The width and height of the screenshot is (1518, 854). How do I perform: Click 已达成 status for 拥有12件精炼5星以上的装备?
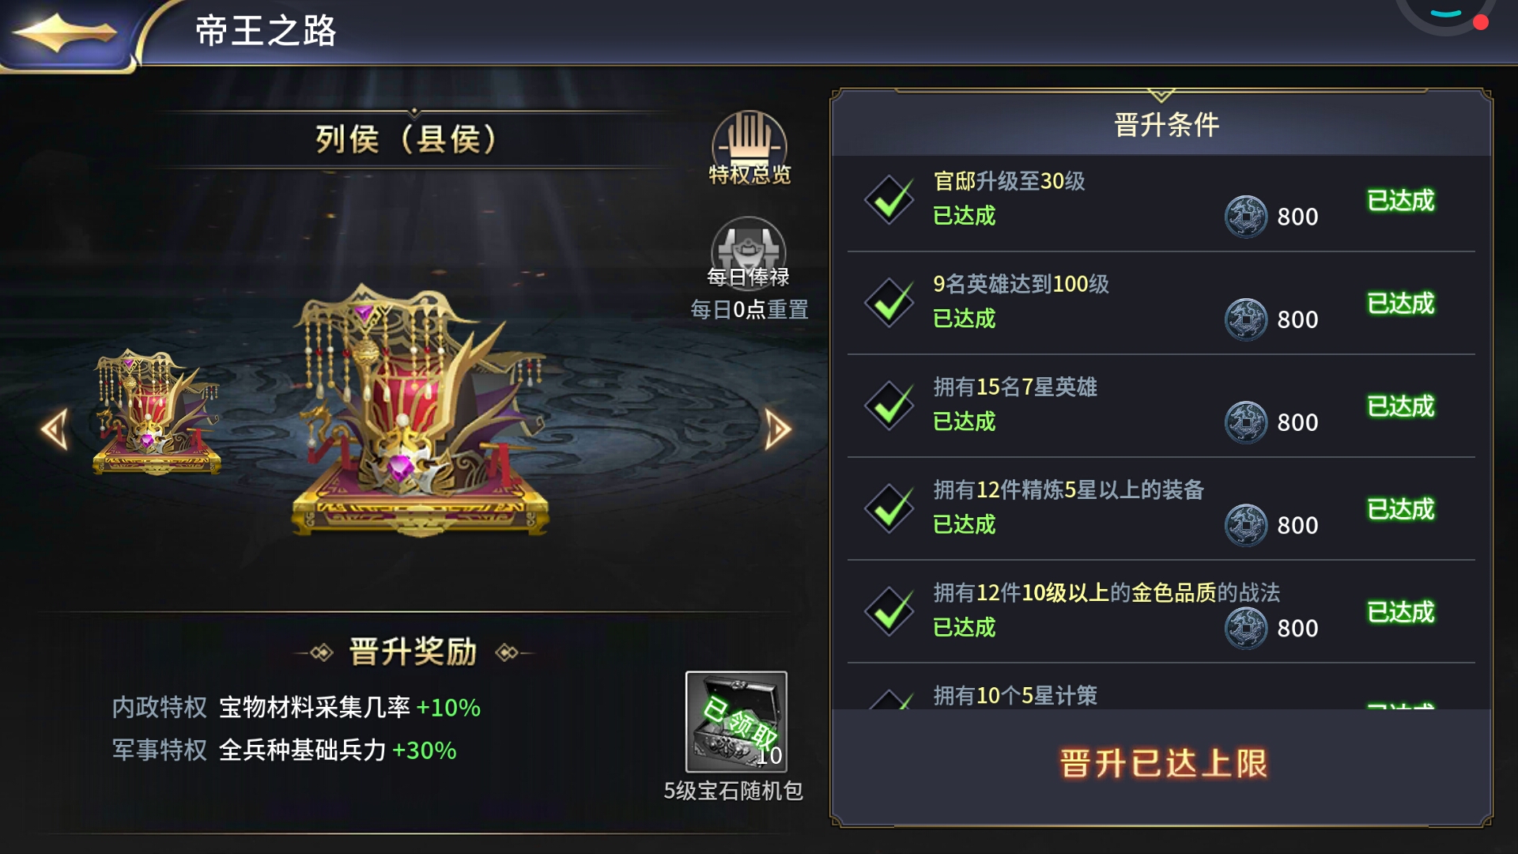pyautogui.click(x=1400, y=509)
